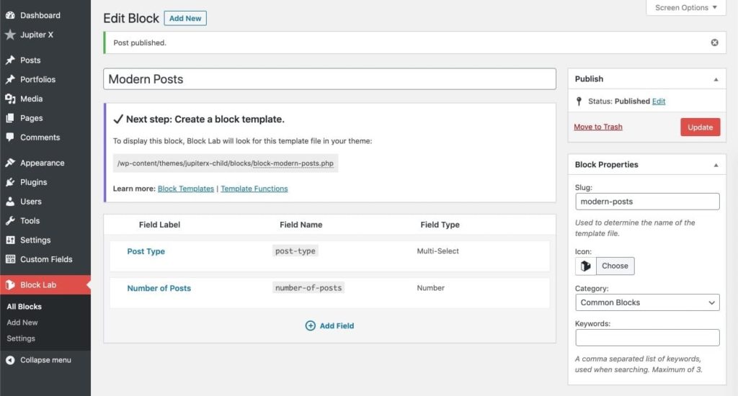Click the Custom Fields table icon
This screenshot has height=396, width=738.
coord(10,258)
